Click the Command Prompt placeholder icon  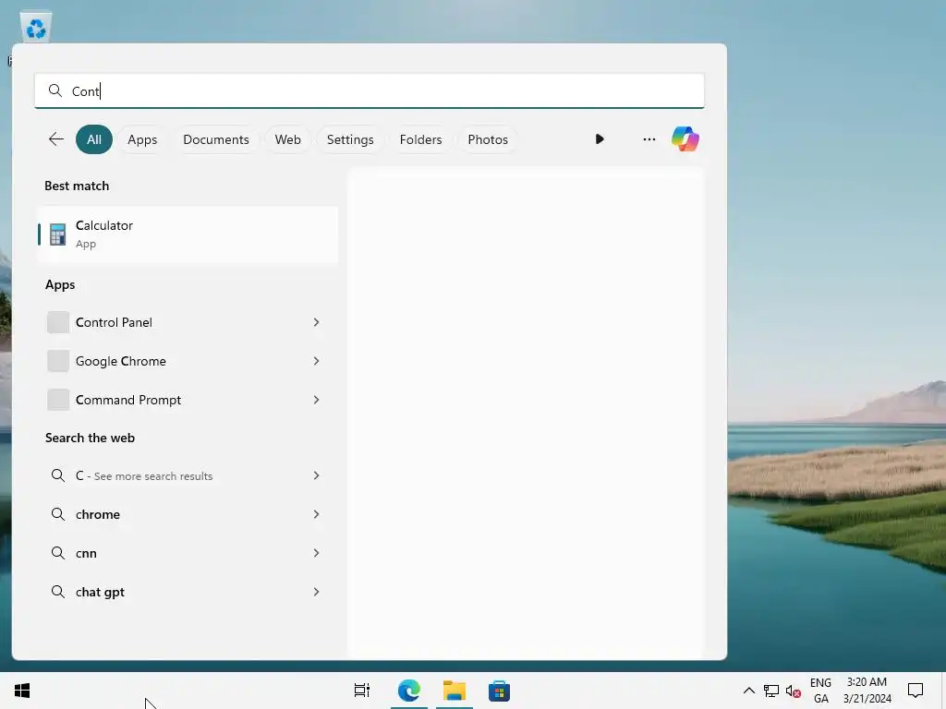click(x=58, y=400)
